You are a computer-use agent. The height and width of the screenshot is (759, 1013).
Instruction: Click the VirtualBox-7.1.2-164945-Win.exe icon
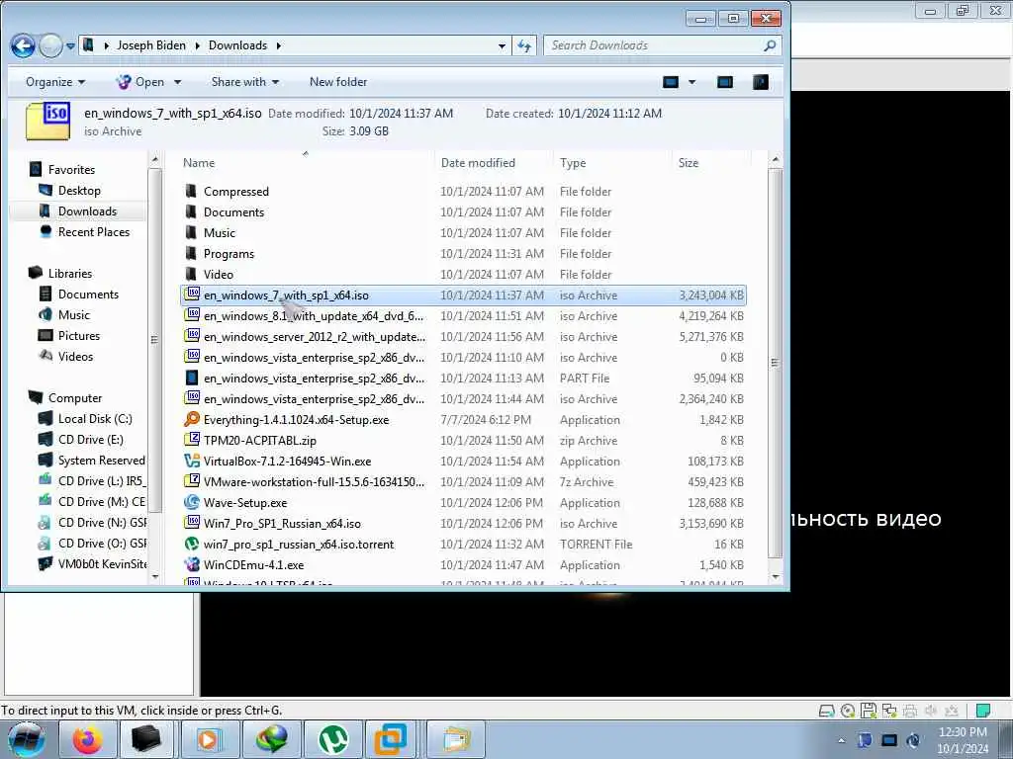click(192, 461)
